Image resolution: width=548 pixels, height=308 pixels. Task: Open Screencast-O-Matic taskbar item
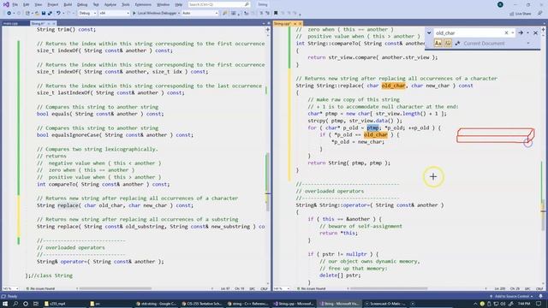[386, 304]
